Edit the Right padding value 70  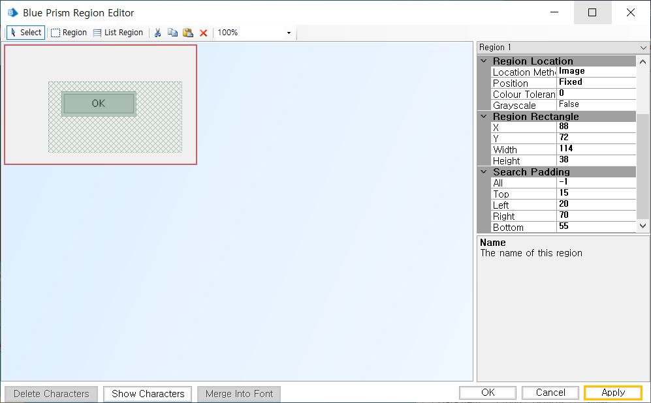click(596, 216)
